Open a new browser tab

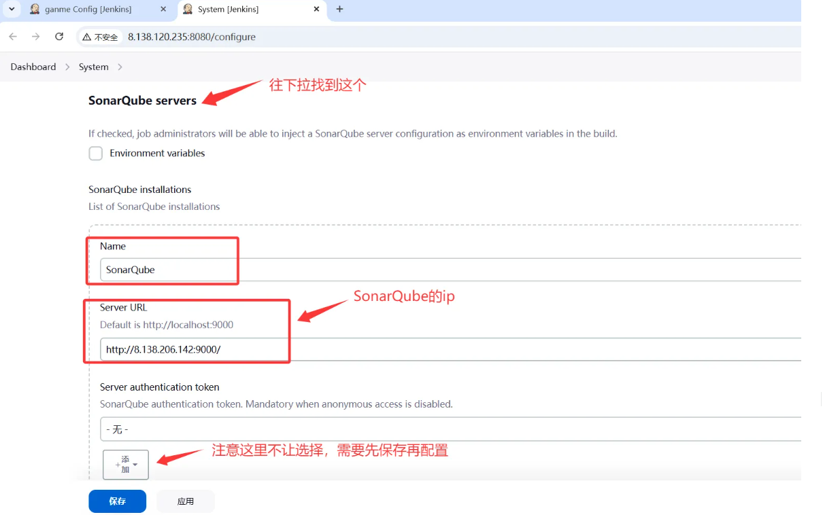click(340, 10)
